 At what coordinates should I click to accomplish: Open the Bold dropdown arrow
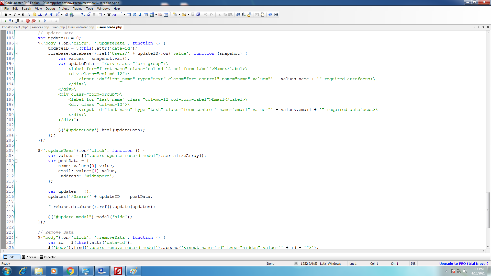(x=10, y=15)
